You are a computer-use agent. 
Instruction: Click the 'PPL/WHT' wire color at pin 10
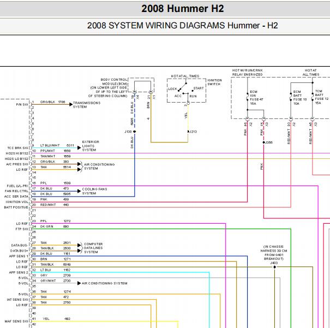pos(47,151)
